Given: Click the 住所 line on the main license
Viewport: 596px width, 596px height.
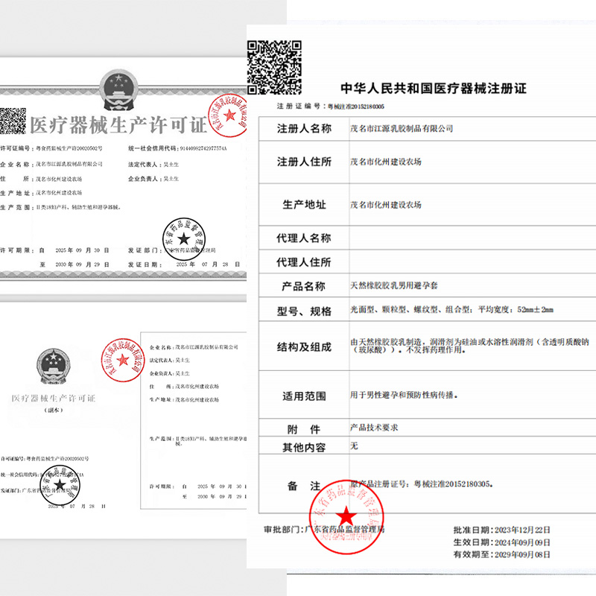Looking at the screenshot, I should coord(41,179).
